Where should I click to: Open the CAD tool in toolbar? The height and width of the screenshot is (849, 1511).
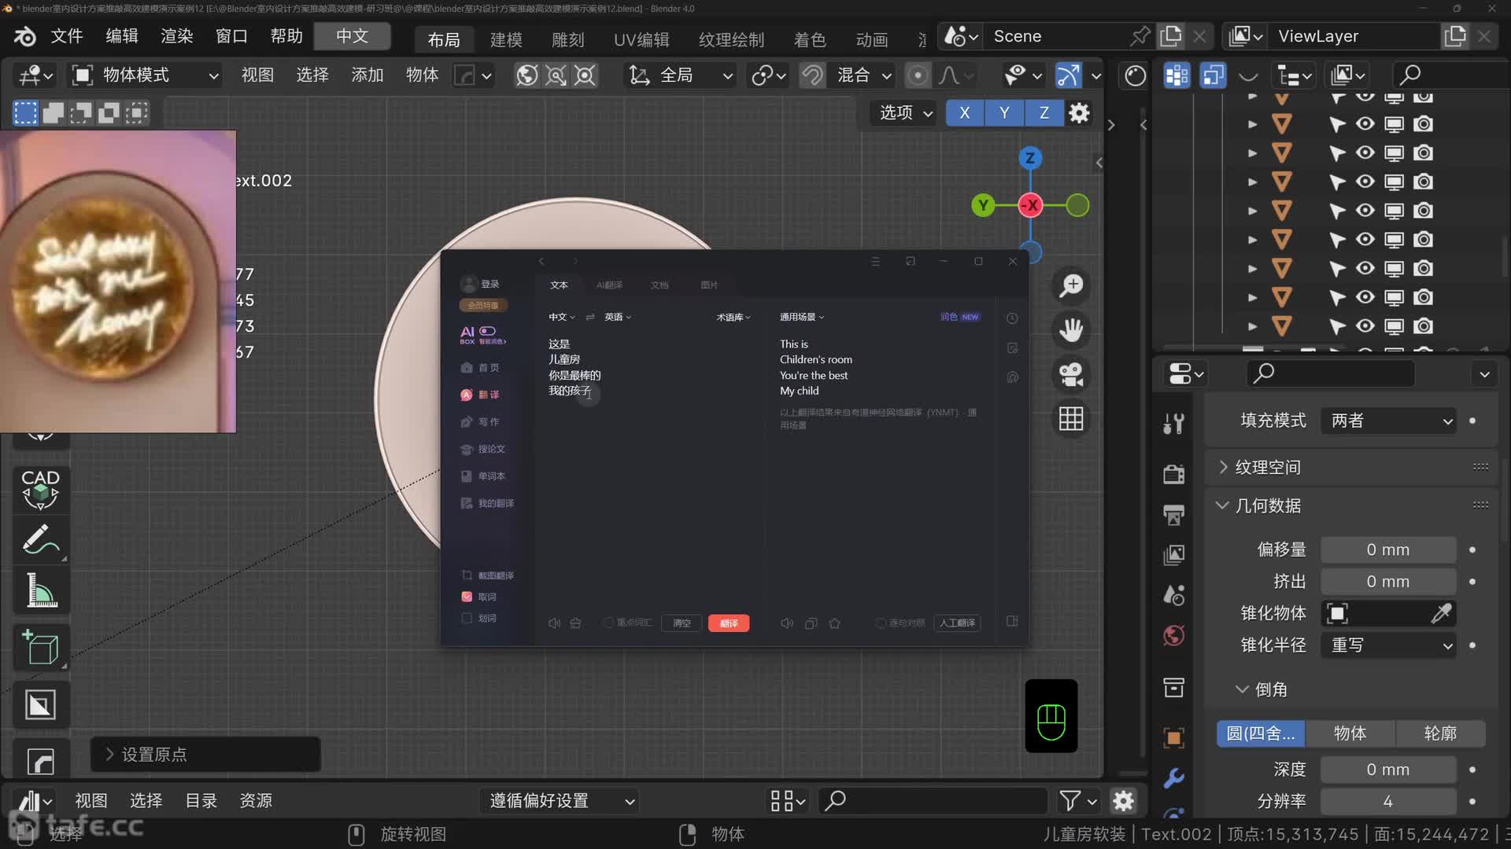click(x=41, y=488)
